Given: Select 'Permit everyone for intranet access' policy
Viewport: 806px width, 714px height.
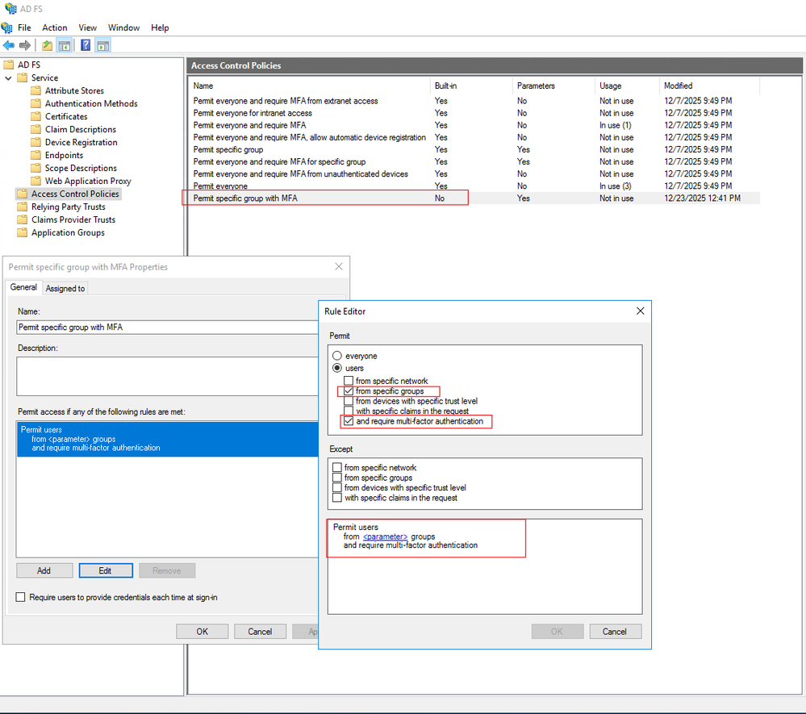Looking at the screenshot, I should pyautogui.click(x=253, y=113).
